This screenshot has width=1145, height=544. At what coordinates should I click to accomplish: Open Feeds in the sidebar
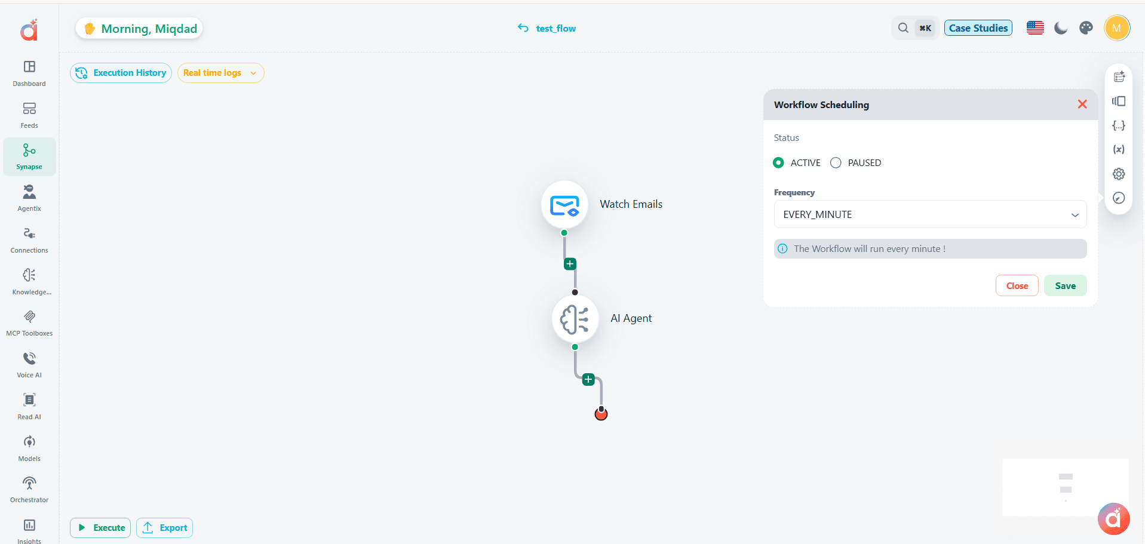tap(29, 115)
